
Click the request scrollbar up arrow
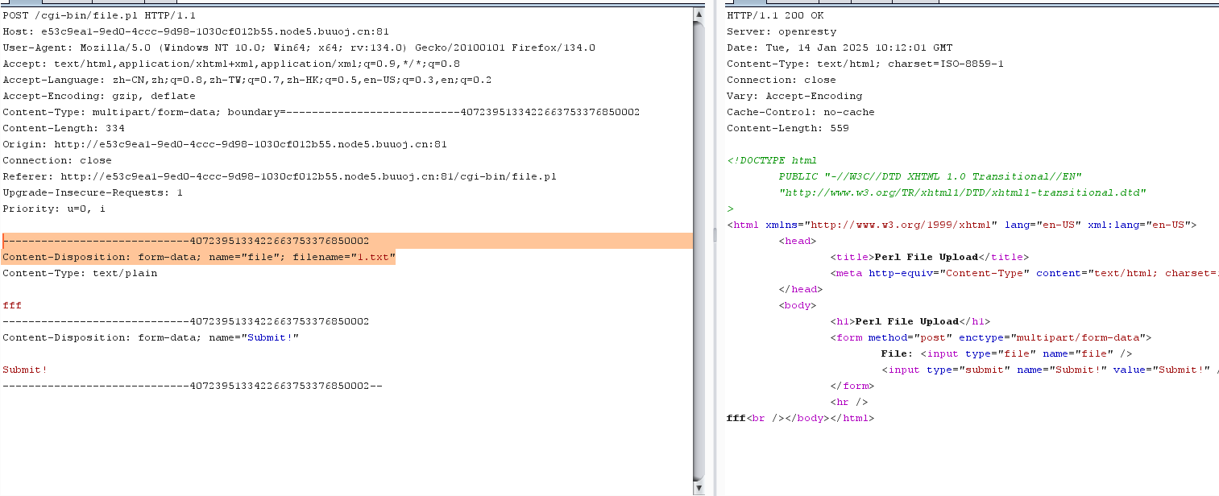point(699,15)
